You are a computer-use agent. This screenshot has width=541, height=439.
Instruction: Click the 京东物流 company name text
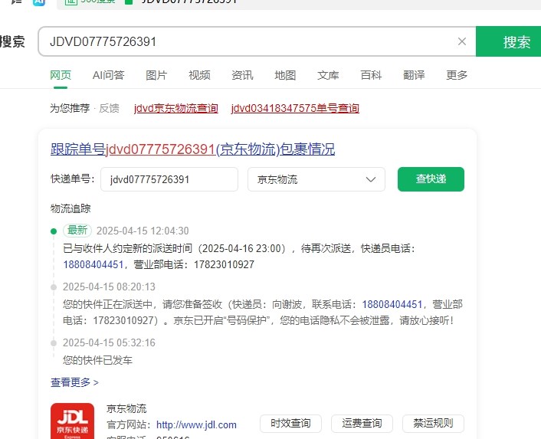point(126,408)
